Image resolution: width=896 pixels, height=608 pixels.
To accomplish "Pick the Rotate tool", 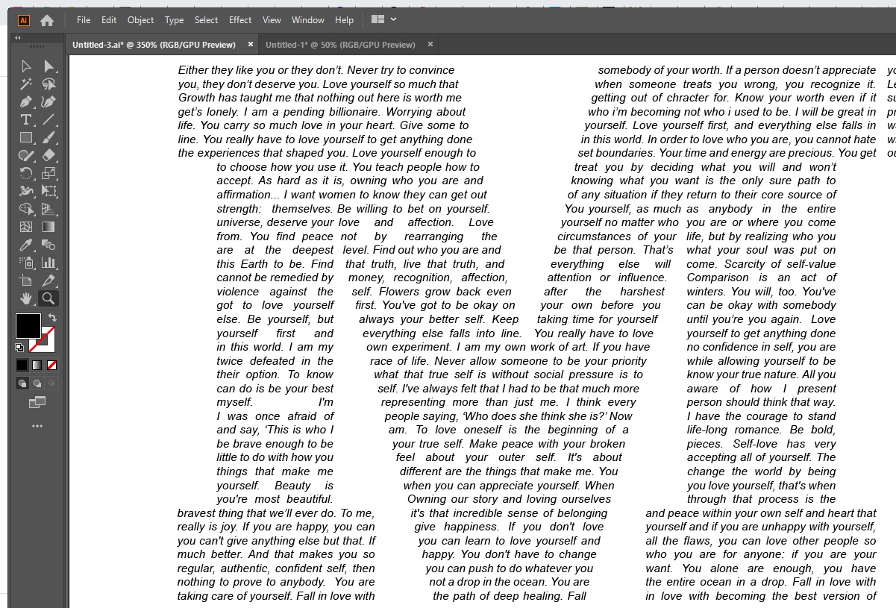I will coord(26,173).
